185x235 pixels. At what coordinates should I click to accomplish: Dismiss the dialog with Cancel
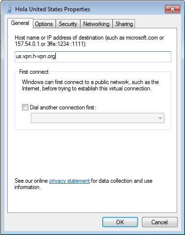pyautogui.click(x=160, y=222)
